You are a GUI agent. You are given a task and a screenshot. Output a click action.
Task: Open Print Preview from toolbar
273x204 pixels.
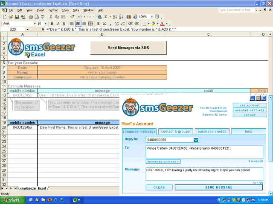(37, 17)
